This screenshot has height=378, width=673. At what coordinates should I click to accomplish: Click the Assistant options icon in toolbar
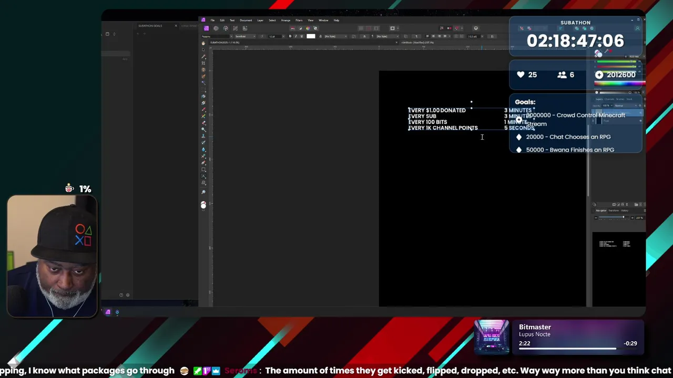click(x=476, y=28)
